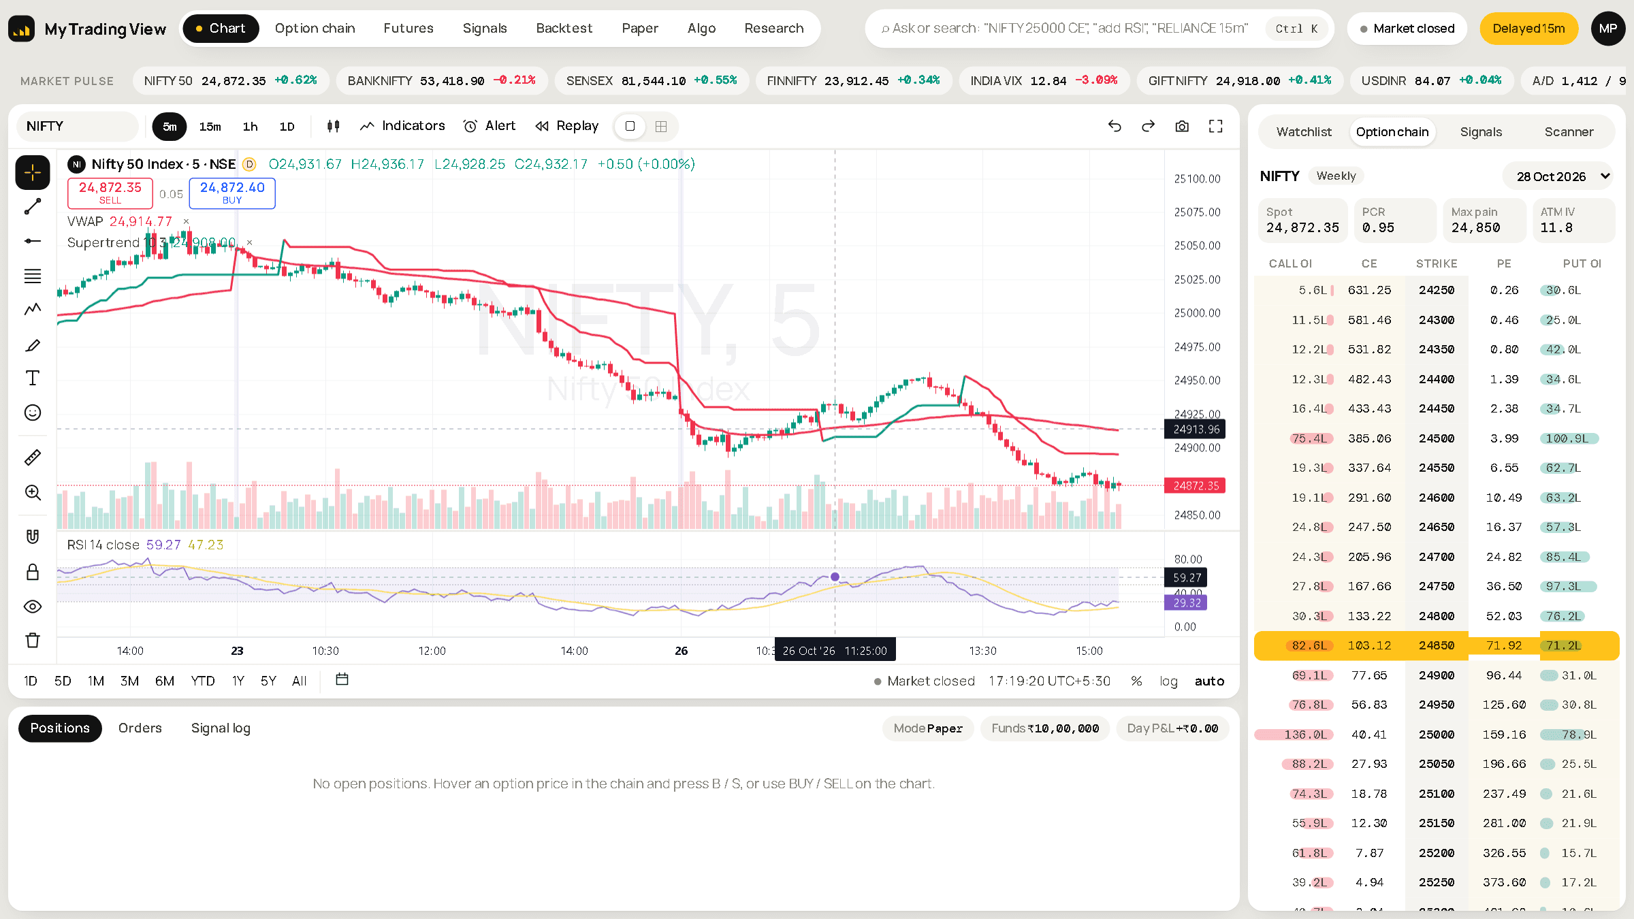This screenshot has height=919, width=1634.
Task: Open the Scanner side tab
Action: 1569,132
